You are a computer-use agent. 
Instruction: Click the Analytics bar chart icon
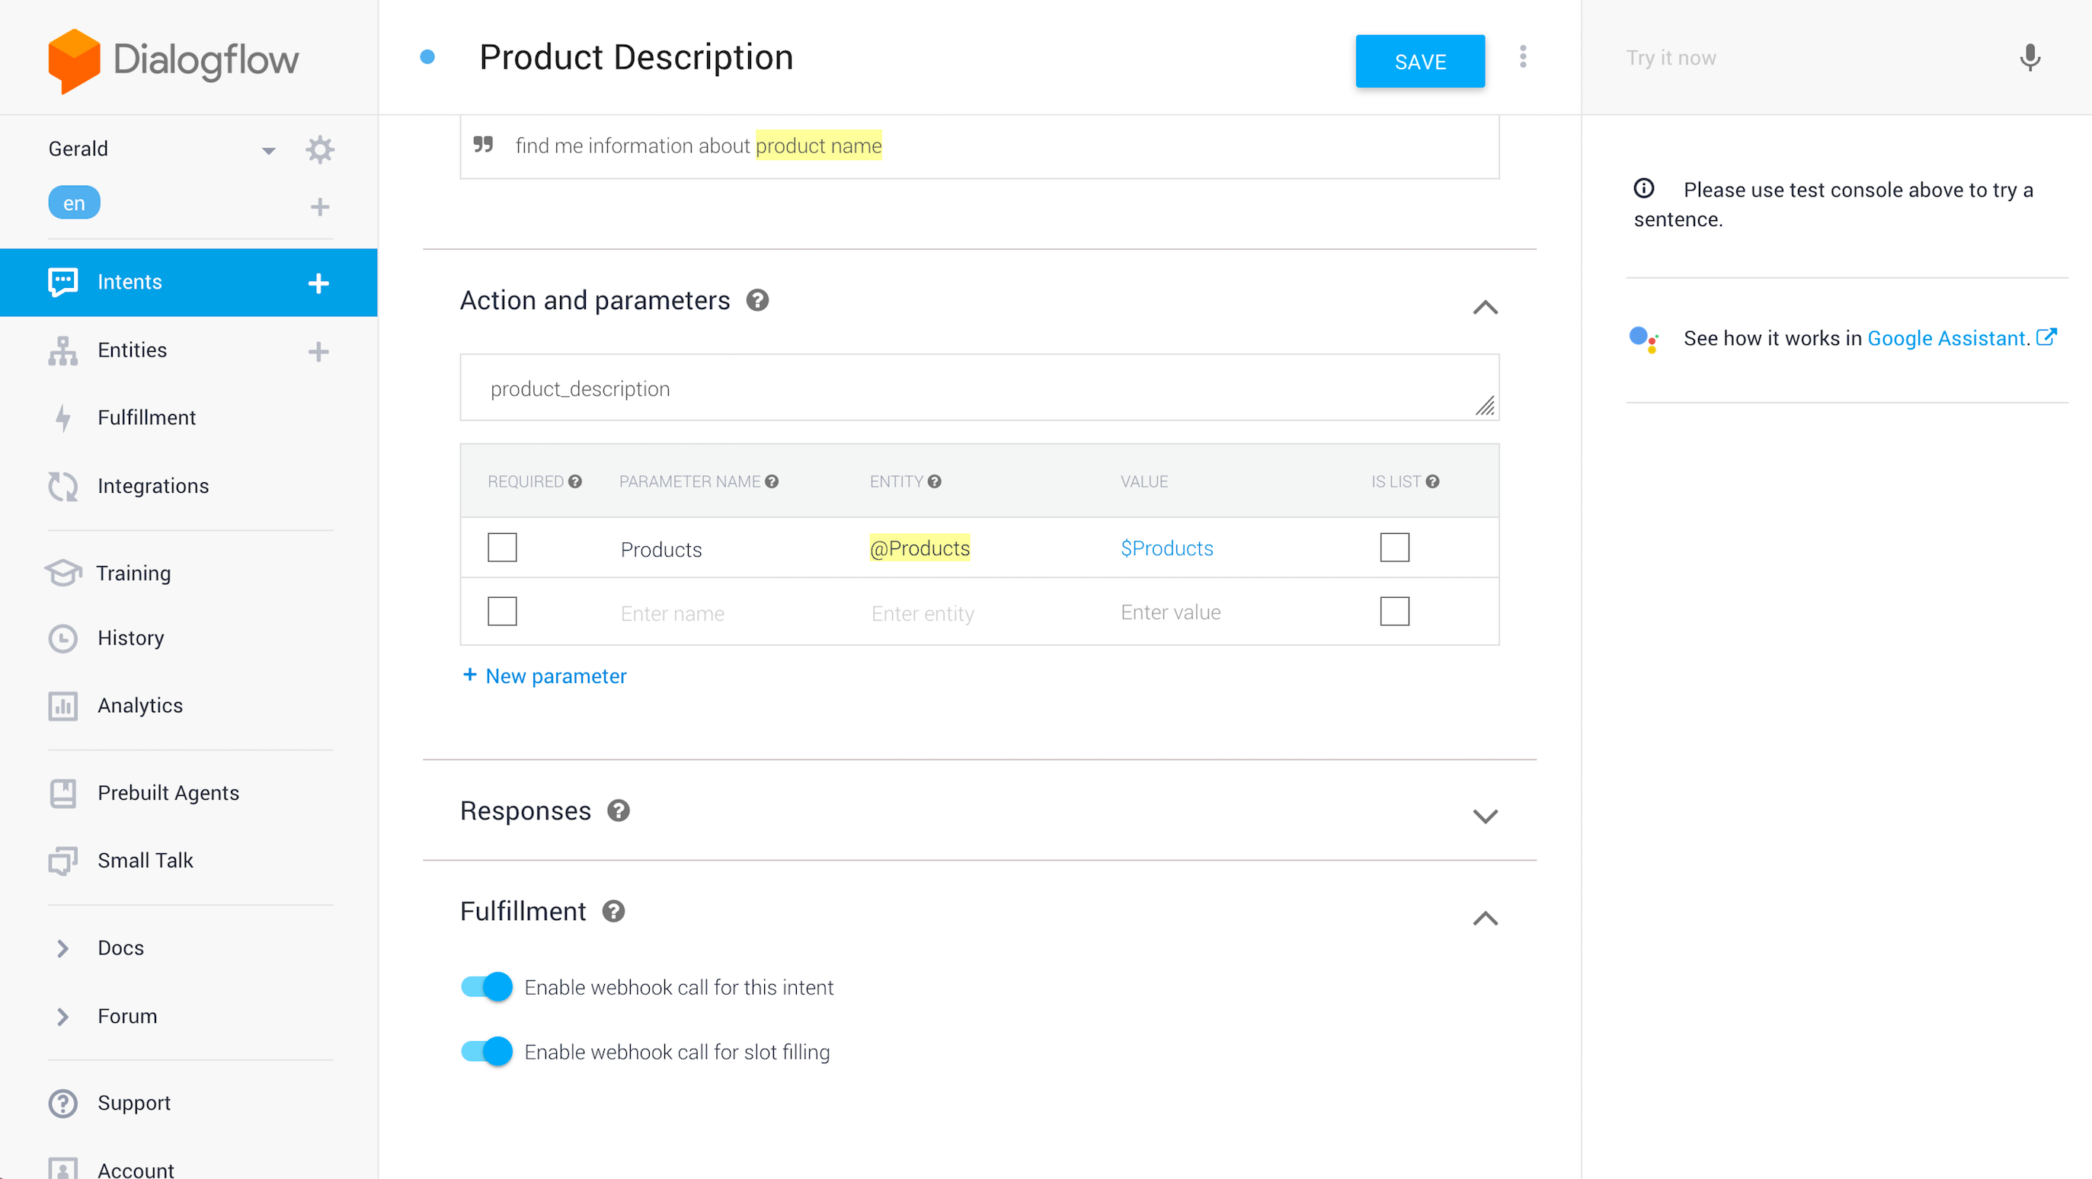[62, 705]
